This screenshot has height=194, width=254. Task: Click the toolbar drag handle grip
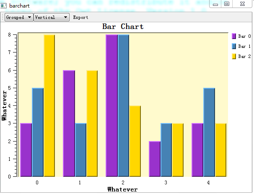[3, 17]
